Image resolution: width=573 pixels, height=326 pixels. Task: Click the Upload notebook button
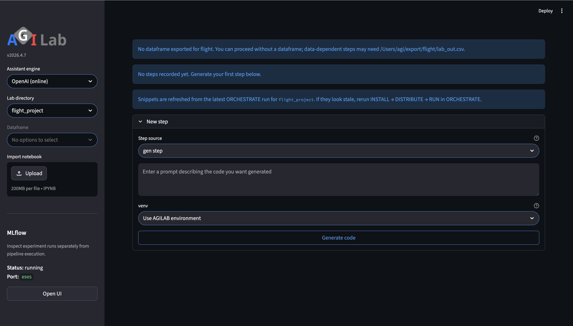(29, 173)
